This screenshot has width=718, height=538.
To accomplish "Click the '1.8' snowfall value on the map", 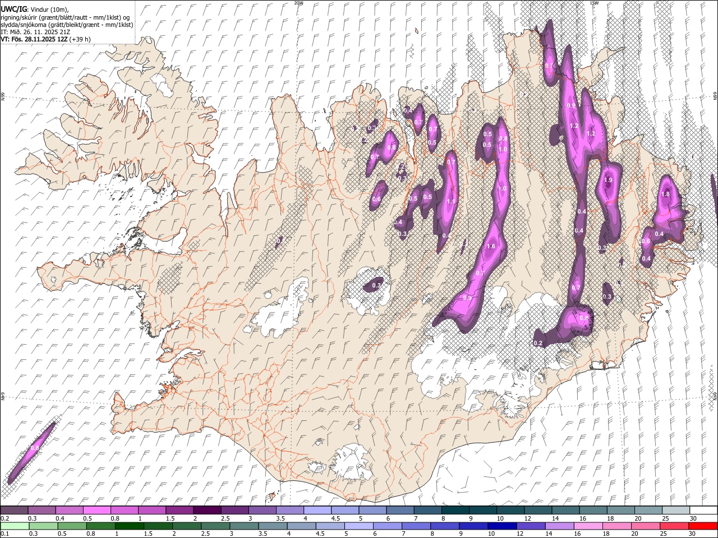I will (666, 194).
